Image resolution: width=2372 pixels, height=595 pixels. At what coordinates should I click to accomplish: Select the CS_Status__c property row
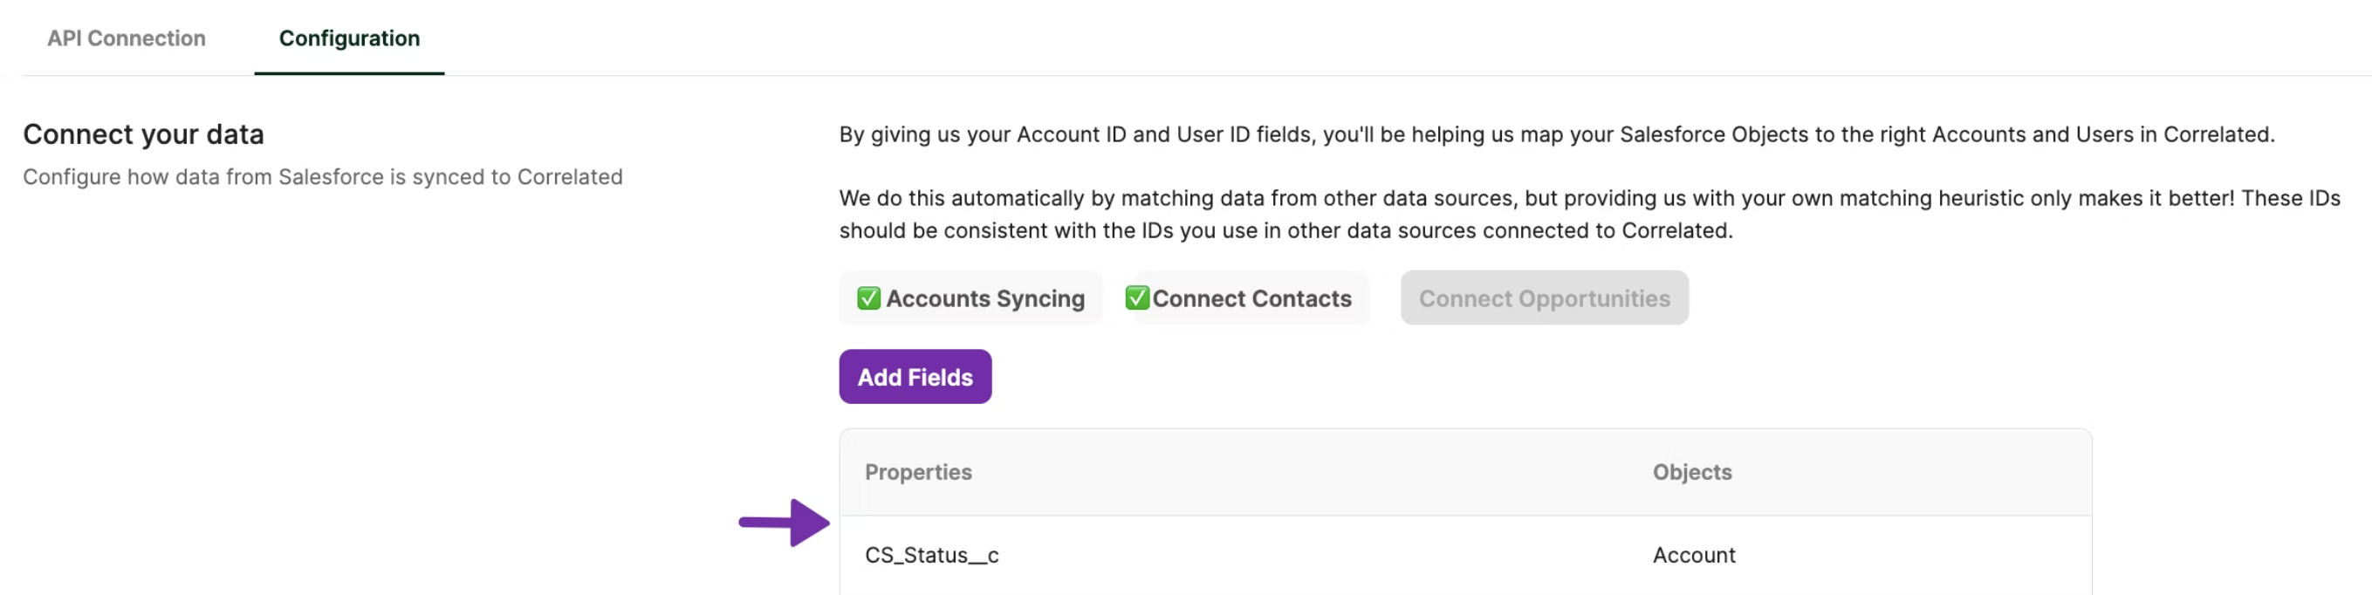coord(932,556)
